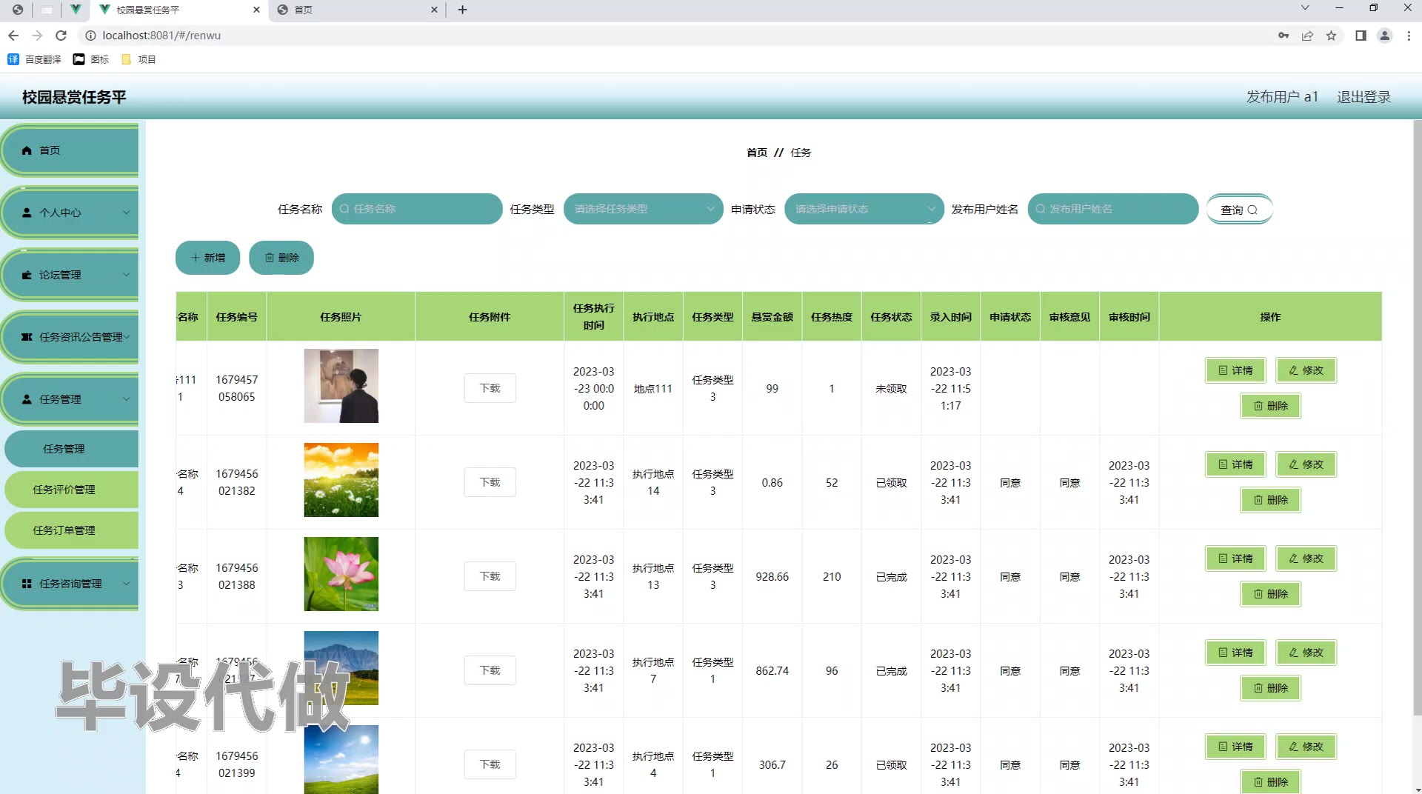The height and width of the screenshot is (794, 1422).
Task: Open the password key icon in address bar
Action: coord(1284,36)
